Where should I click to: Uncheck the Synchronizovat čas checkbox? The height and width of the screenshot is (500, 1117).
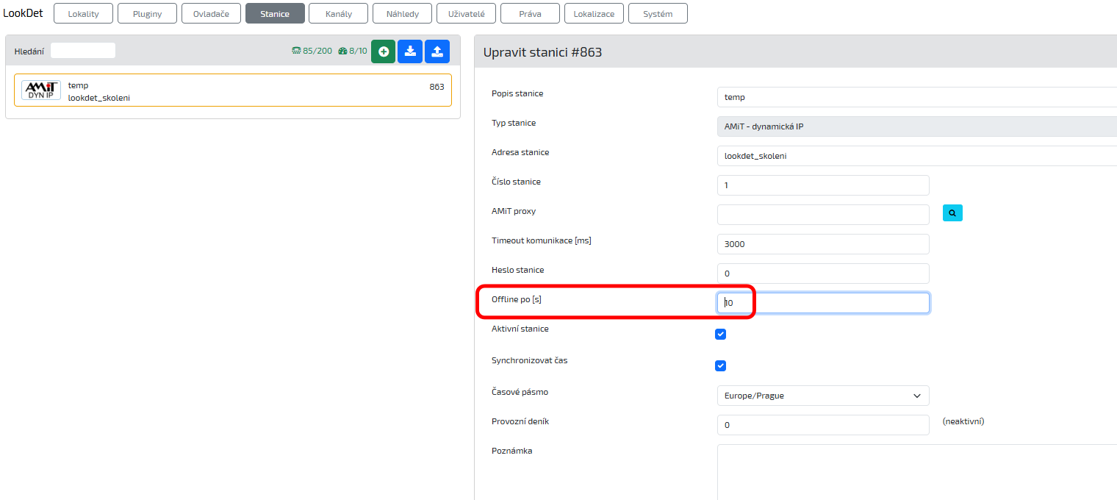click(x=720, y=366)
